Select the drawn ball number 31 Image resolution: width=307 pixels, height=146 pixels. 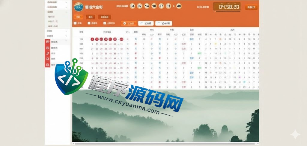click(168, 6)
